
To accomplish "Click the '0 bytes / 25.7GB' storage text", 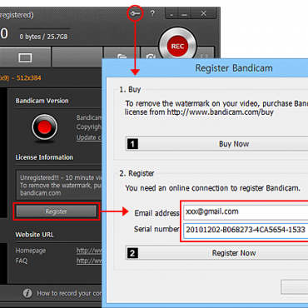I will click(x=43, y=37).
